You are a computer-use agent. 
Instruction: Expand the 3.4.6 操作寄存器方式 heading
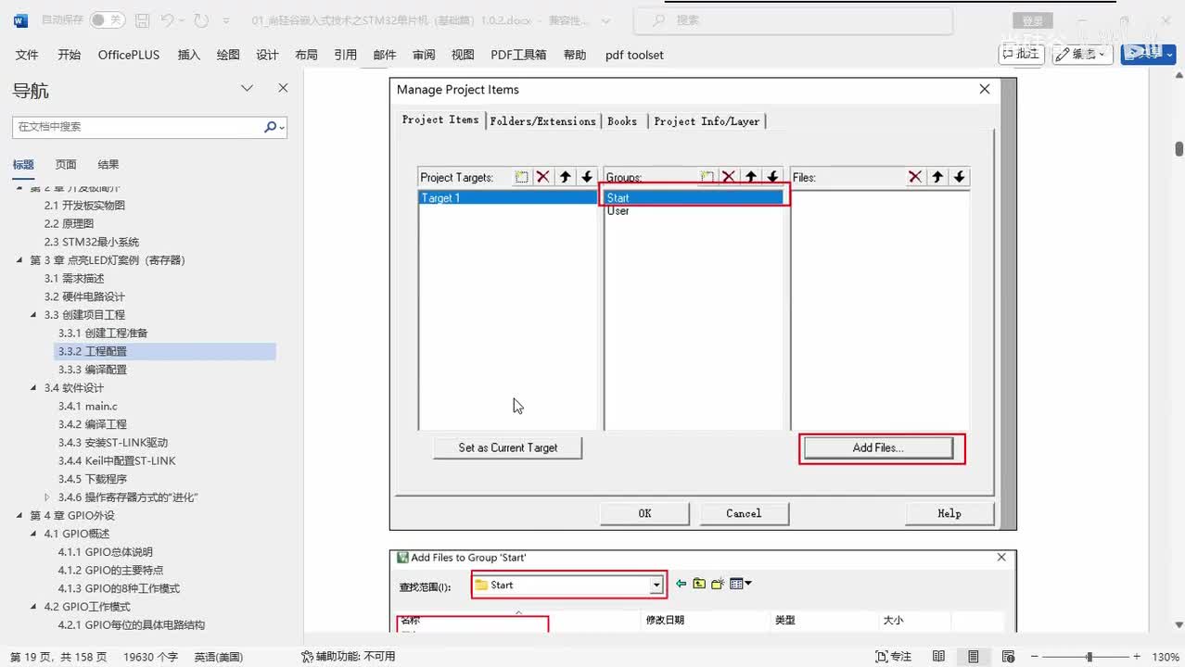pos(47,497)
